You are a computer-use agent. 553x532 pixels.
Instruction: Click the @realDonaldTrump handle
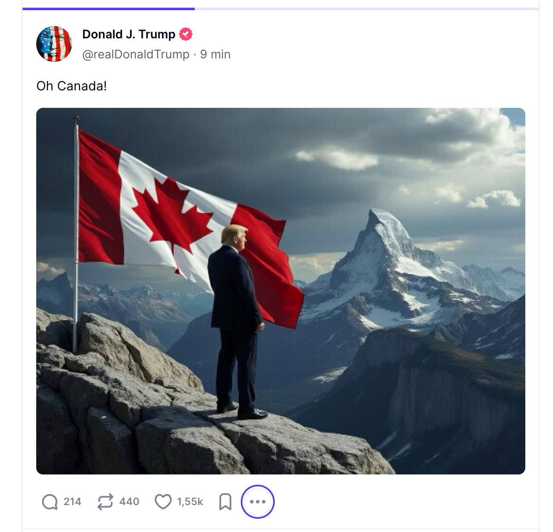pyautogui.click(x=135, y=55)
